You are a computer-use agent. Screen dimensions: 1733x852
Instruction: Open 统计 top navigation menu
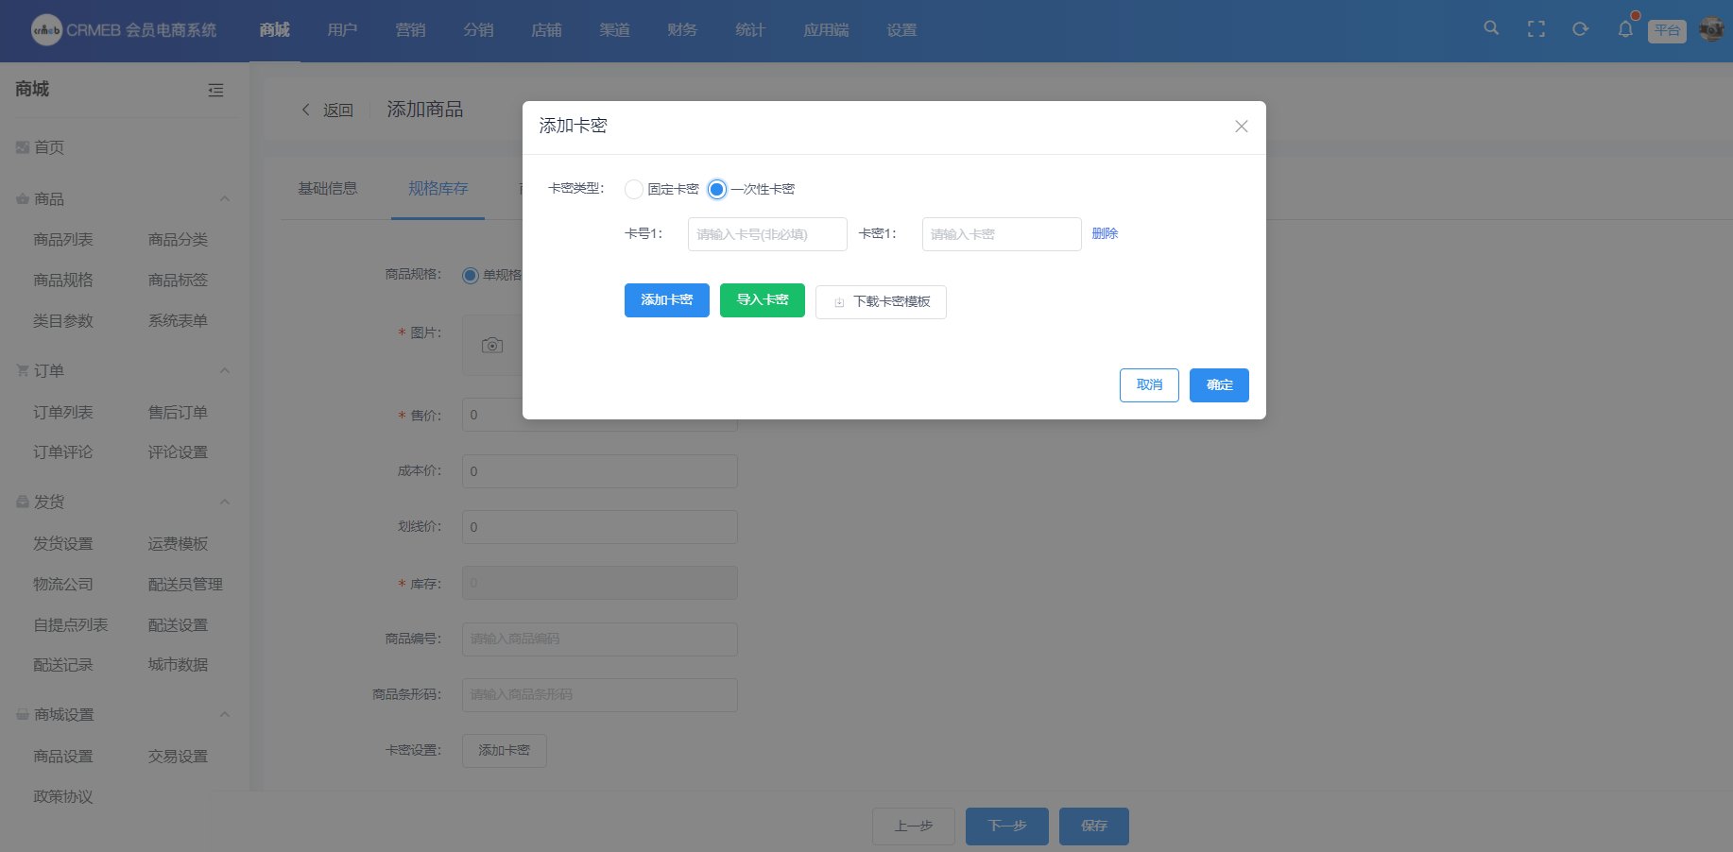750,30
